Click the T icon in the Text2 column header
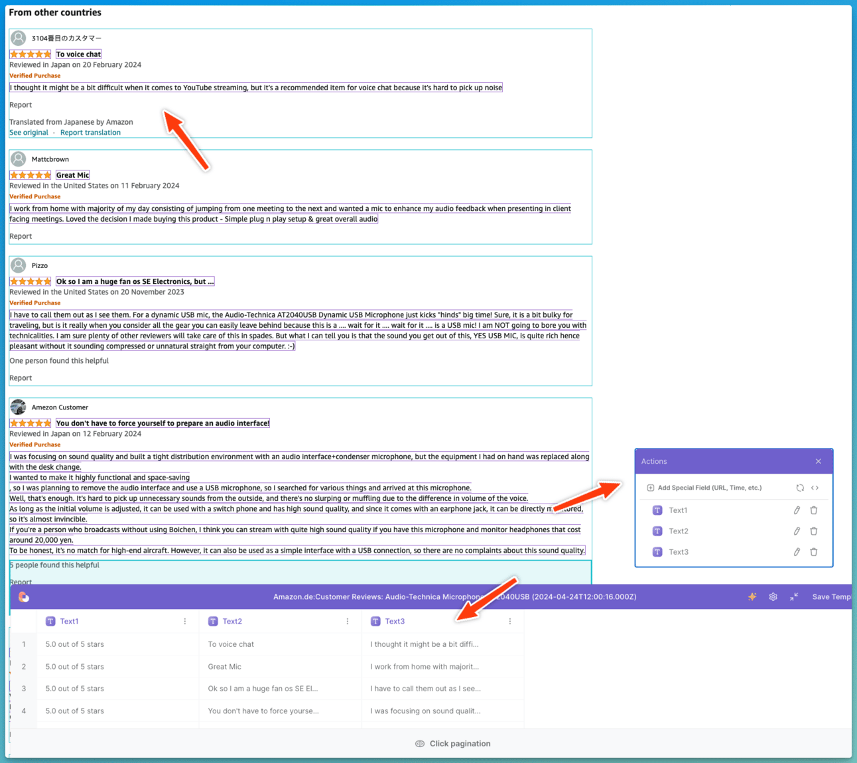857x763 pixels. [x=213, y=621]
